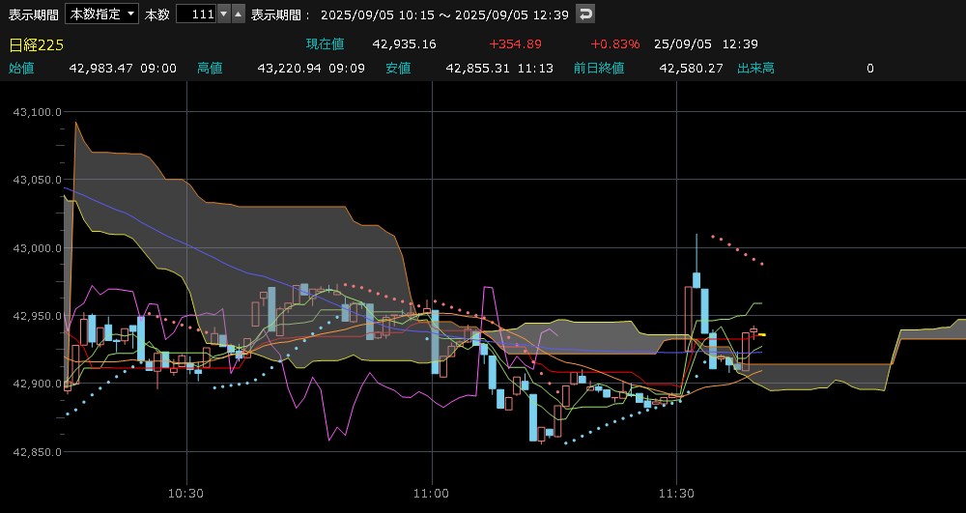Click the reset display period return icon

tap(584, 14)
